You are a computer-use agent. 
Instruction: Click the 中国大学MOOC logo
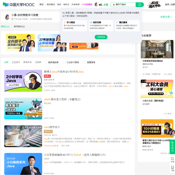pyautogui.click(x=19, y=5)
